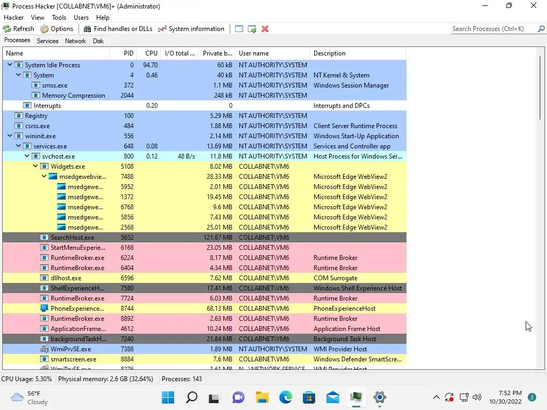This screenshot has height=410, width=547.
Task: Open the Help menu
Action: click(103, 18)
